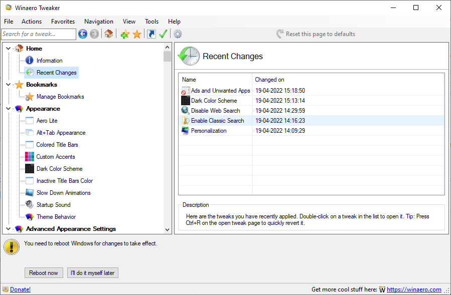Select Custom Accents in the sidebar tree
Viewport: 451px width, 295px height.
[56, 157]
